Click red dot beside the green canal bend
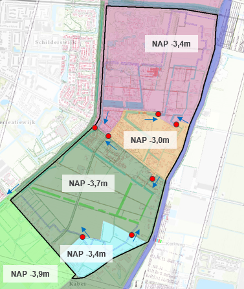The image size is (244, 289). pos(95,128)
